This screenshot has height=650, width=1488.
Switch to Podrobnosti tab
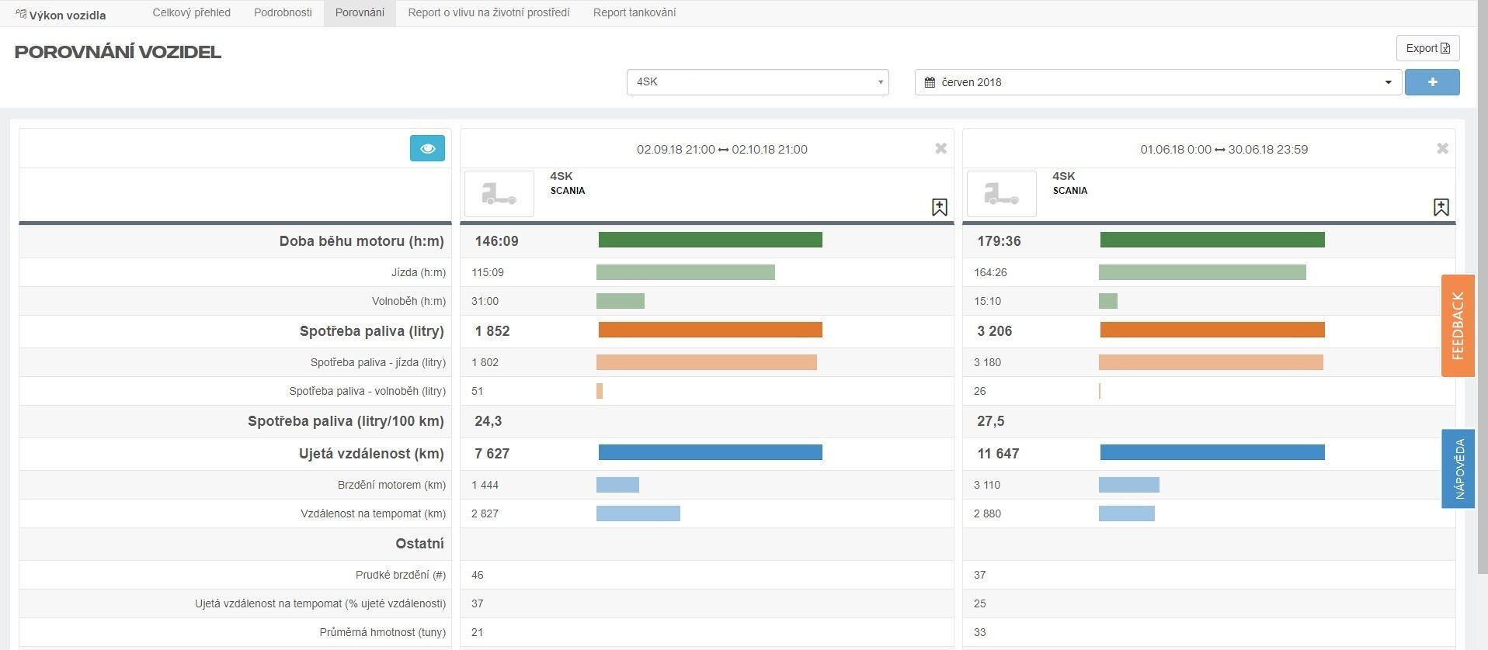283,12
